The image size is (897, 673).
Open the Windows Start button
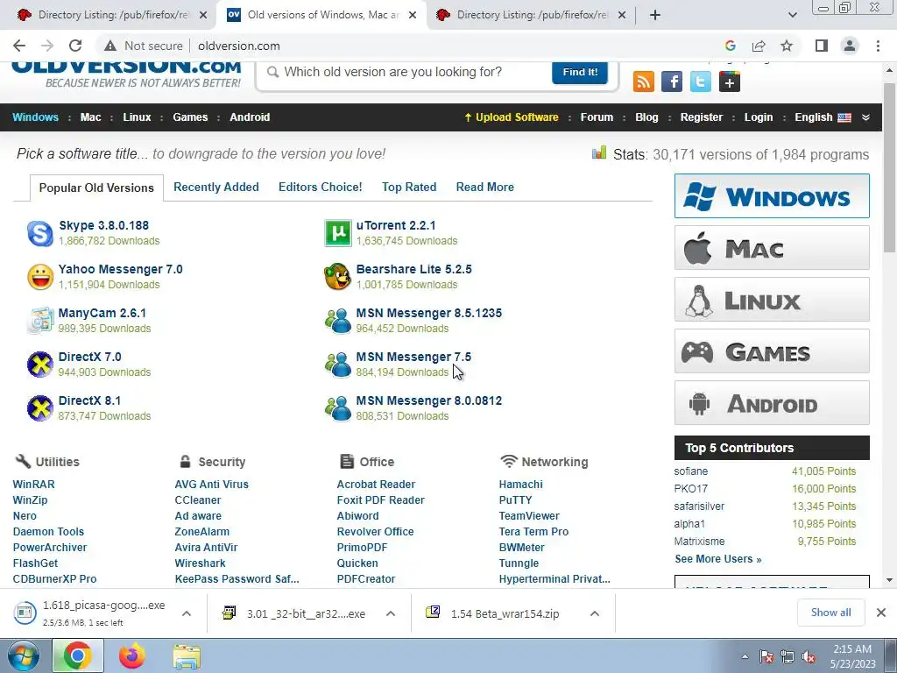pyautogui.click(x=24, y=655)
